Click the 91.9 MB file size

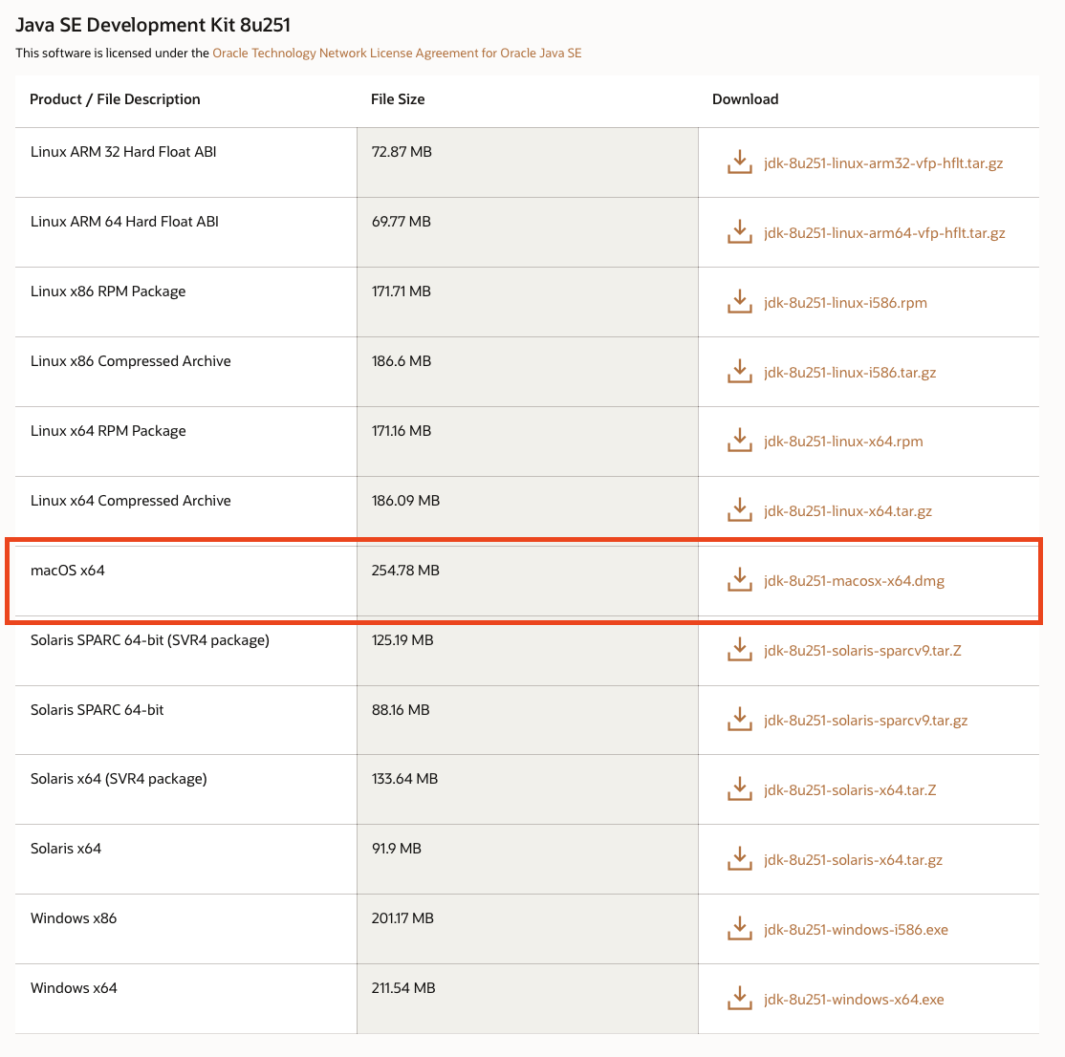pos(396,848)
